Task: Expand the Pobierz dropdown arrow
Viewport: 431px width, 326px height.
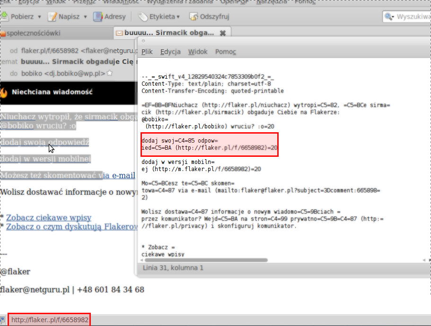Action: [39, 17]
